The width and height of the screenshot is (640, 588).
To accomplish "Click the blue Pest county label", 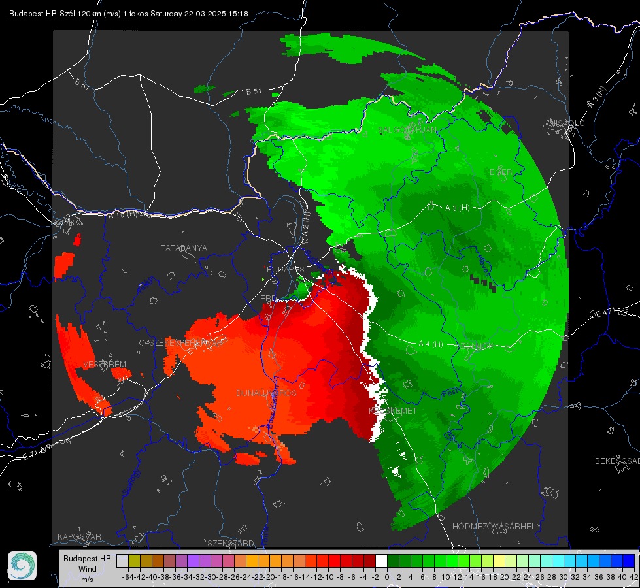I will (450, 393).
